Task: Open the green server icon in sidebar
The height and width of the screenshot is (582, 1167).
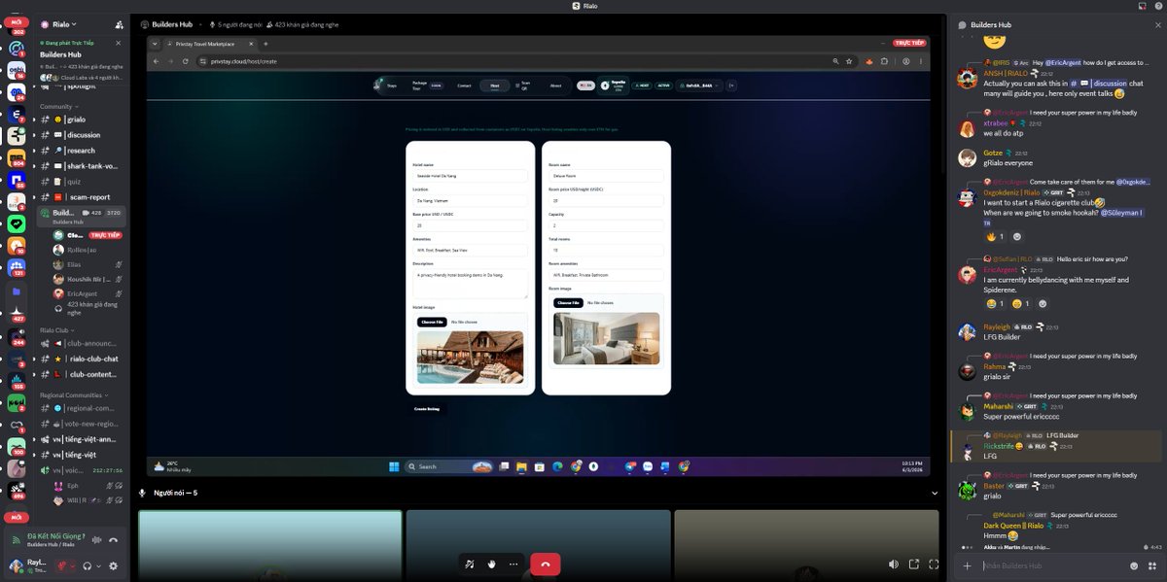Action: [17, 223]
